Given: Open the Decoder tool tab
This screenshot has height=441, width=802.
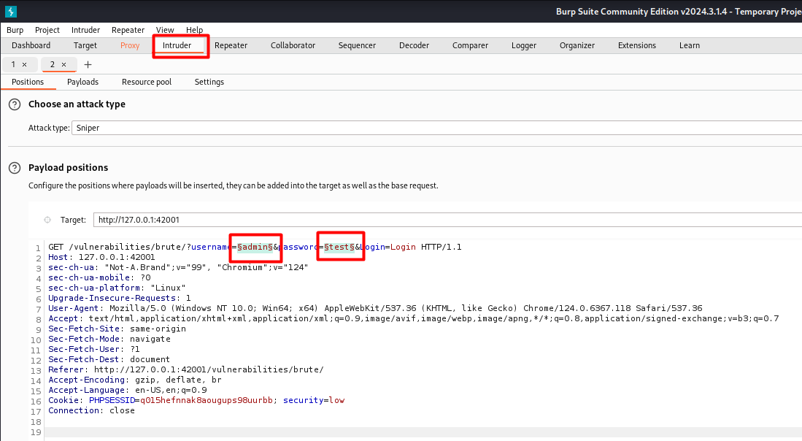Looking at the screenshot, I should 414,45.
